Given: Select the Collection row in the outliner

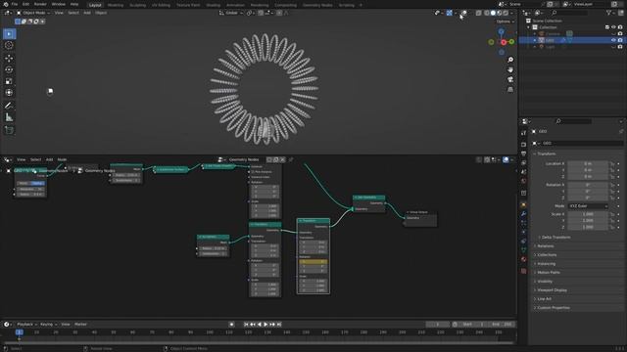Looking at the screenshot, I should click(x=572, y=27).
